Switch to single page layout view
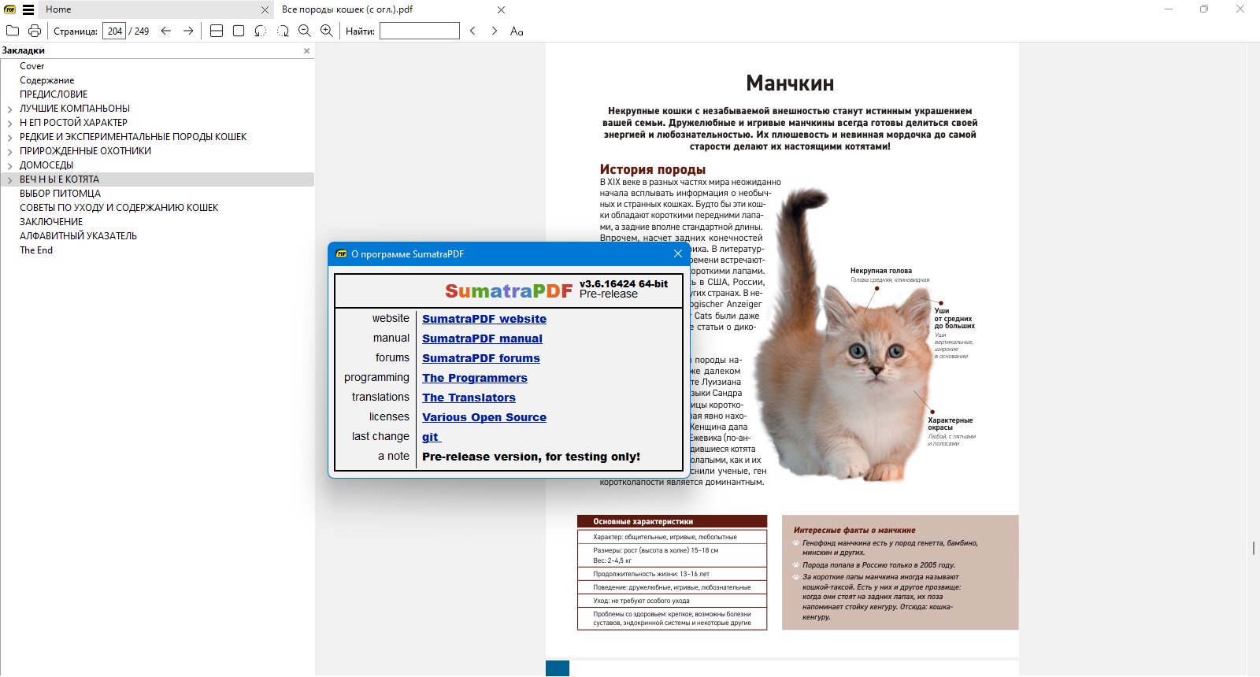Screen dimensions: 1260x677 click(239, 31)
